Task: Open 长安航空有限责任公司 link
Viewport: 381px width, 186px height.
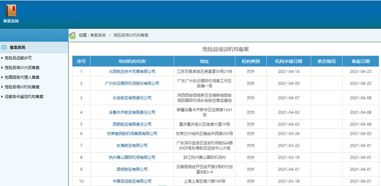Action: tap(132, 98)
